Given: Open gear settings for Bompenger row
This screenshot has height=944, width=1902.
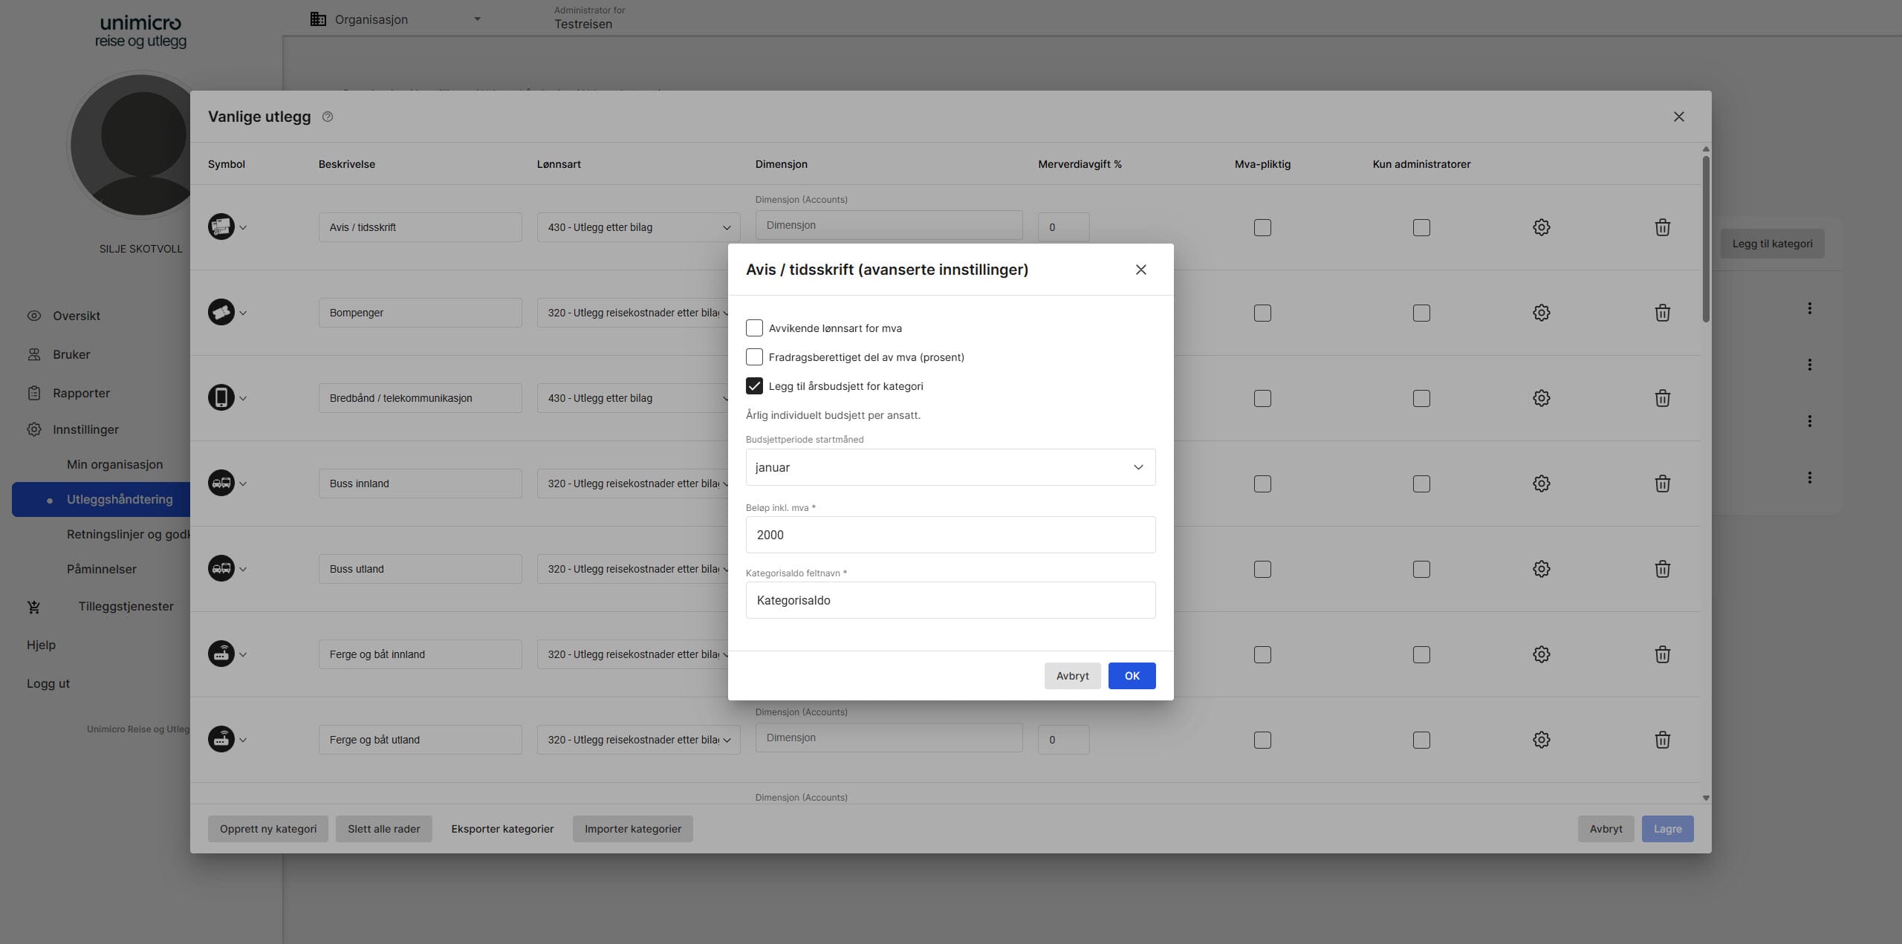Looking at the screenshot, I should (x=1541, y=313).
